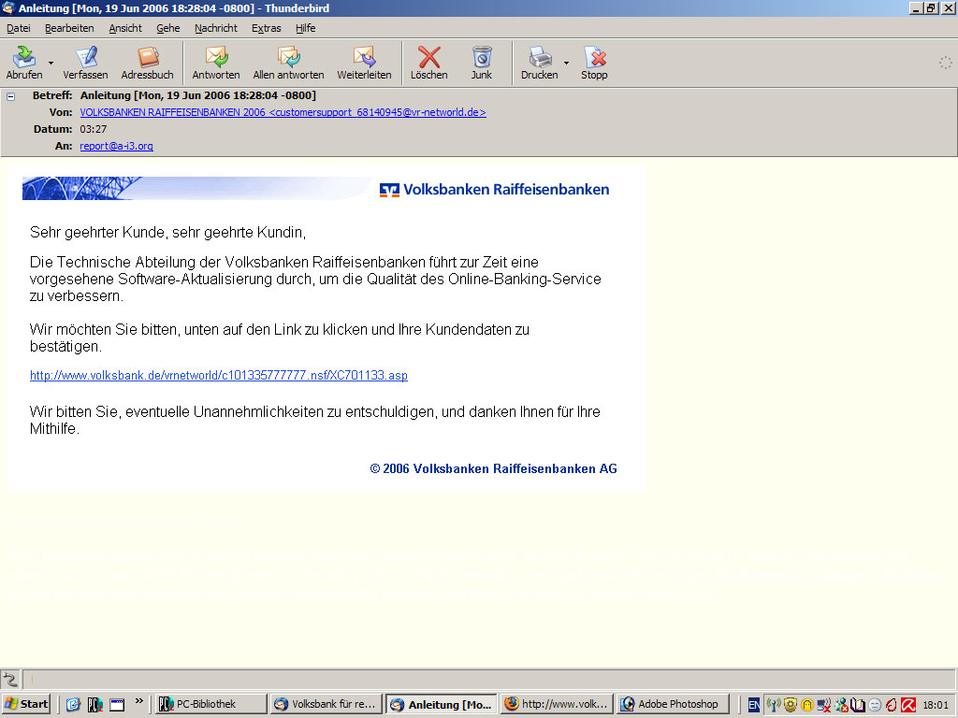The image size is (958, 718).
Task: Click the Anleitung [Mo... taskbar button
Action: tap(442, 704)
